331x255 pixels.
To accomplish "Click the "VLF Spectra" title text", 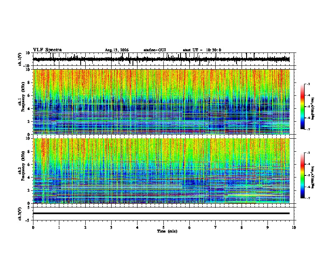I will pyautogui.click(x=47, y=50).
